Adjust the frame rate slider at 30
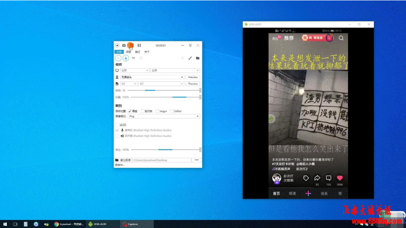406x228 pixels. click(x=164, y=90)
